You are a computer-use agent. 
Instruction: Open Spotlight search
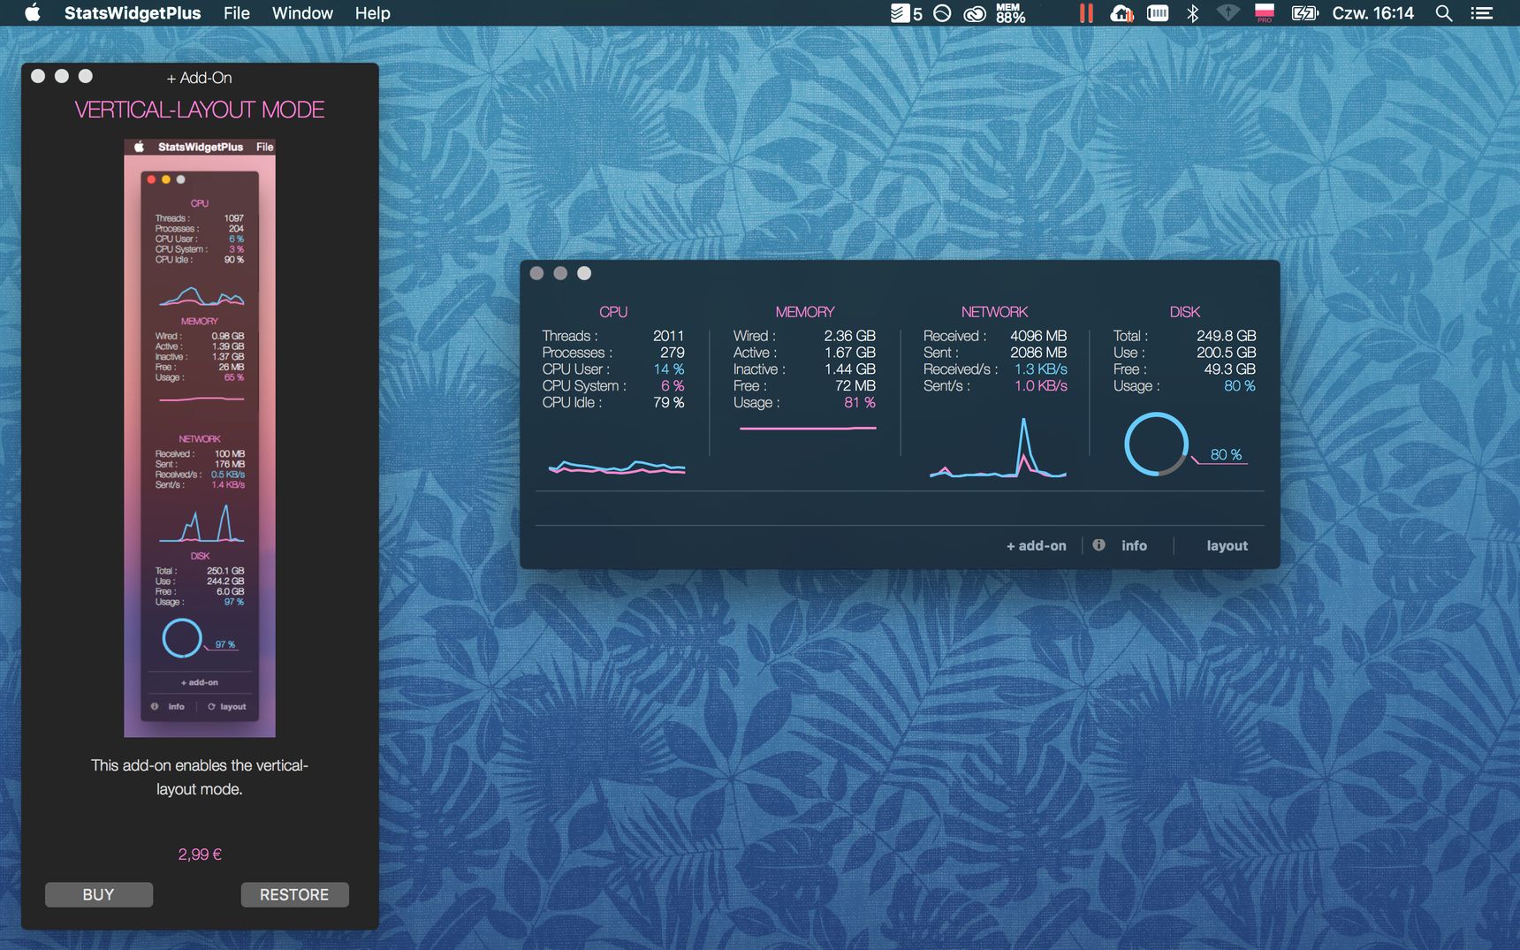click(x=1444, y=12)
